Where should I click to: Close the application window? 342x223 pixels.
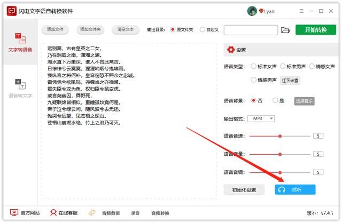(x=331, y=11)
